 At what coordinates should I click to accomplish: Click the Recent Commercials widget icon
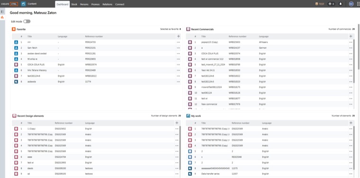coord(188,29)
